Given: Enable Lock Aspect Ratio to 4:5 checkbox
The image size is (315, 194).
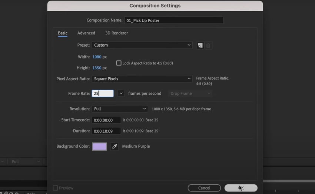Looking at the screenshot, I should pyautogui.click(x=119, y=63).
